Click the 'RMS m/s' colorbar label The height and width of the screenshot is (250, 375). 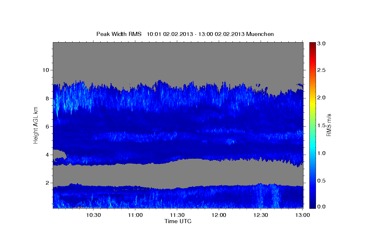tap(329, 125)
